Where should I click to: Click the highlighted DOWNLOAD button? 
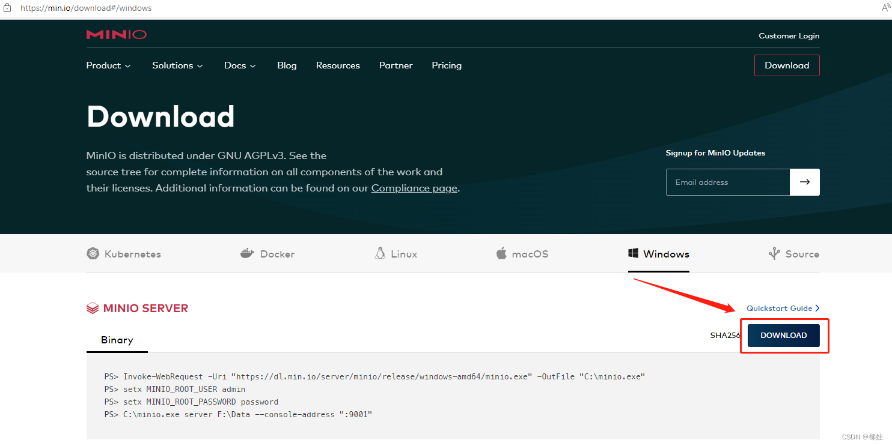pos(783,335)
